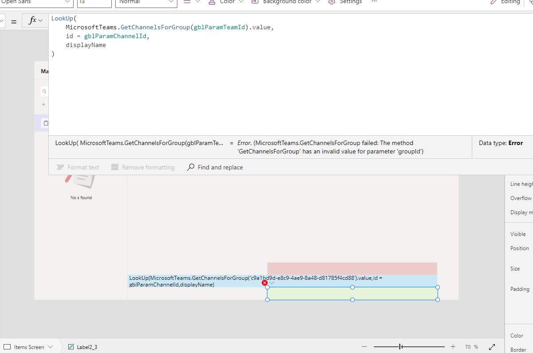Click the Background color icon
The image size is (533, 353).
pos(254,2)
